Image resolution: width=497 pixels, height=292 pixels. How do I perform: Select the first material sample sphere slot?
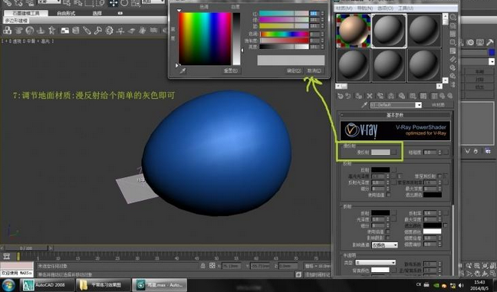click(353, 31)
